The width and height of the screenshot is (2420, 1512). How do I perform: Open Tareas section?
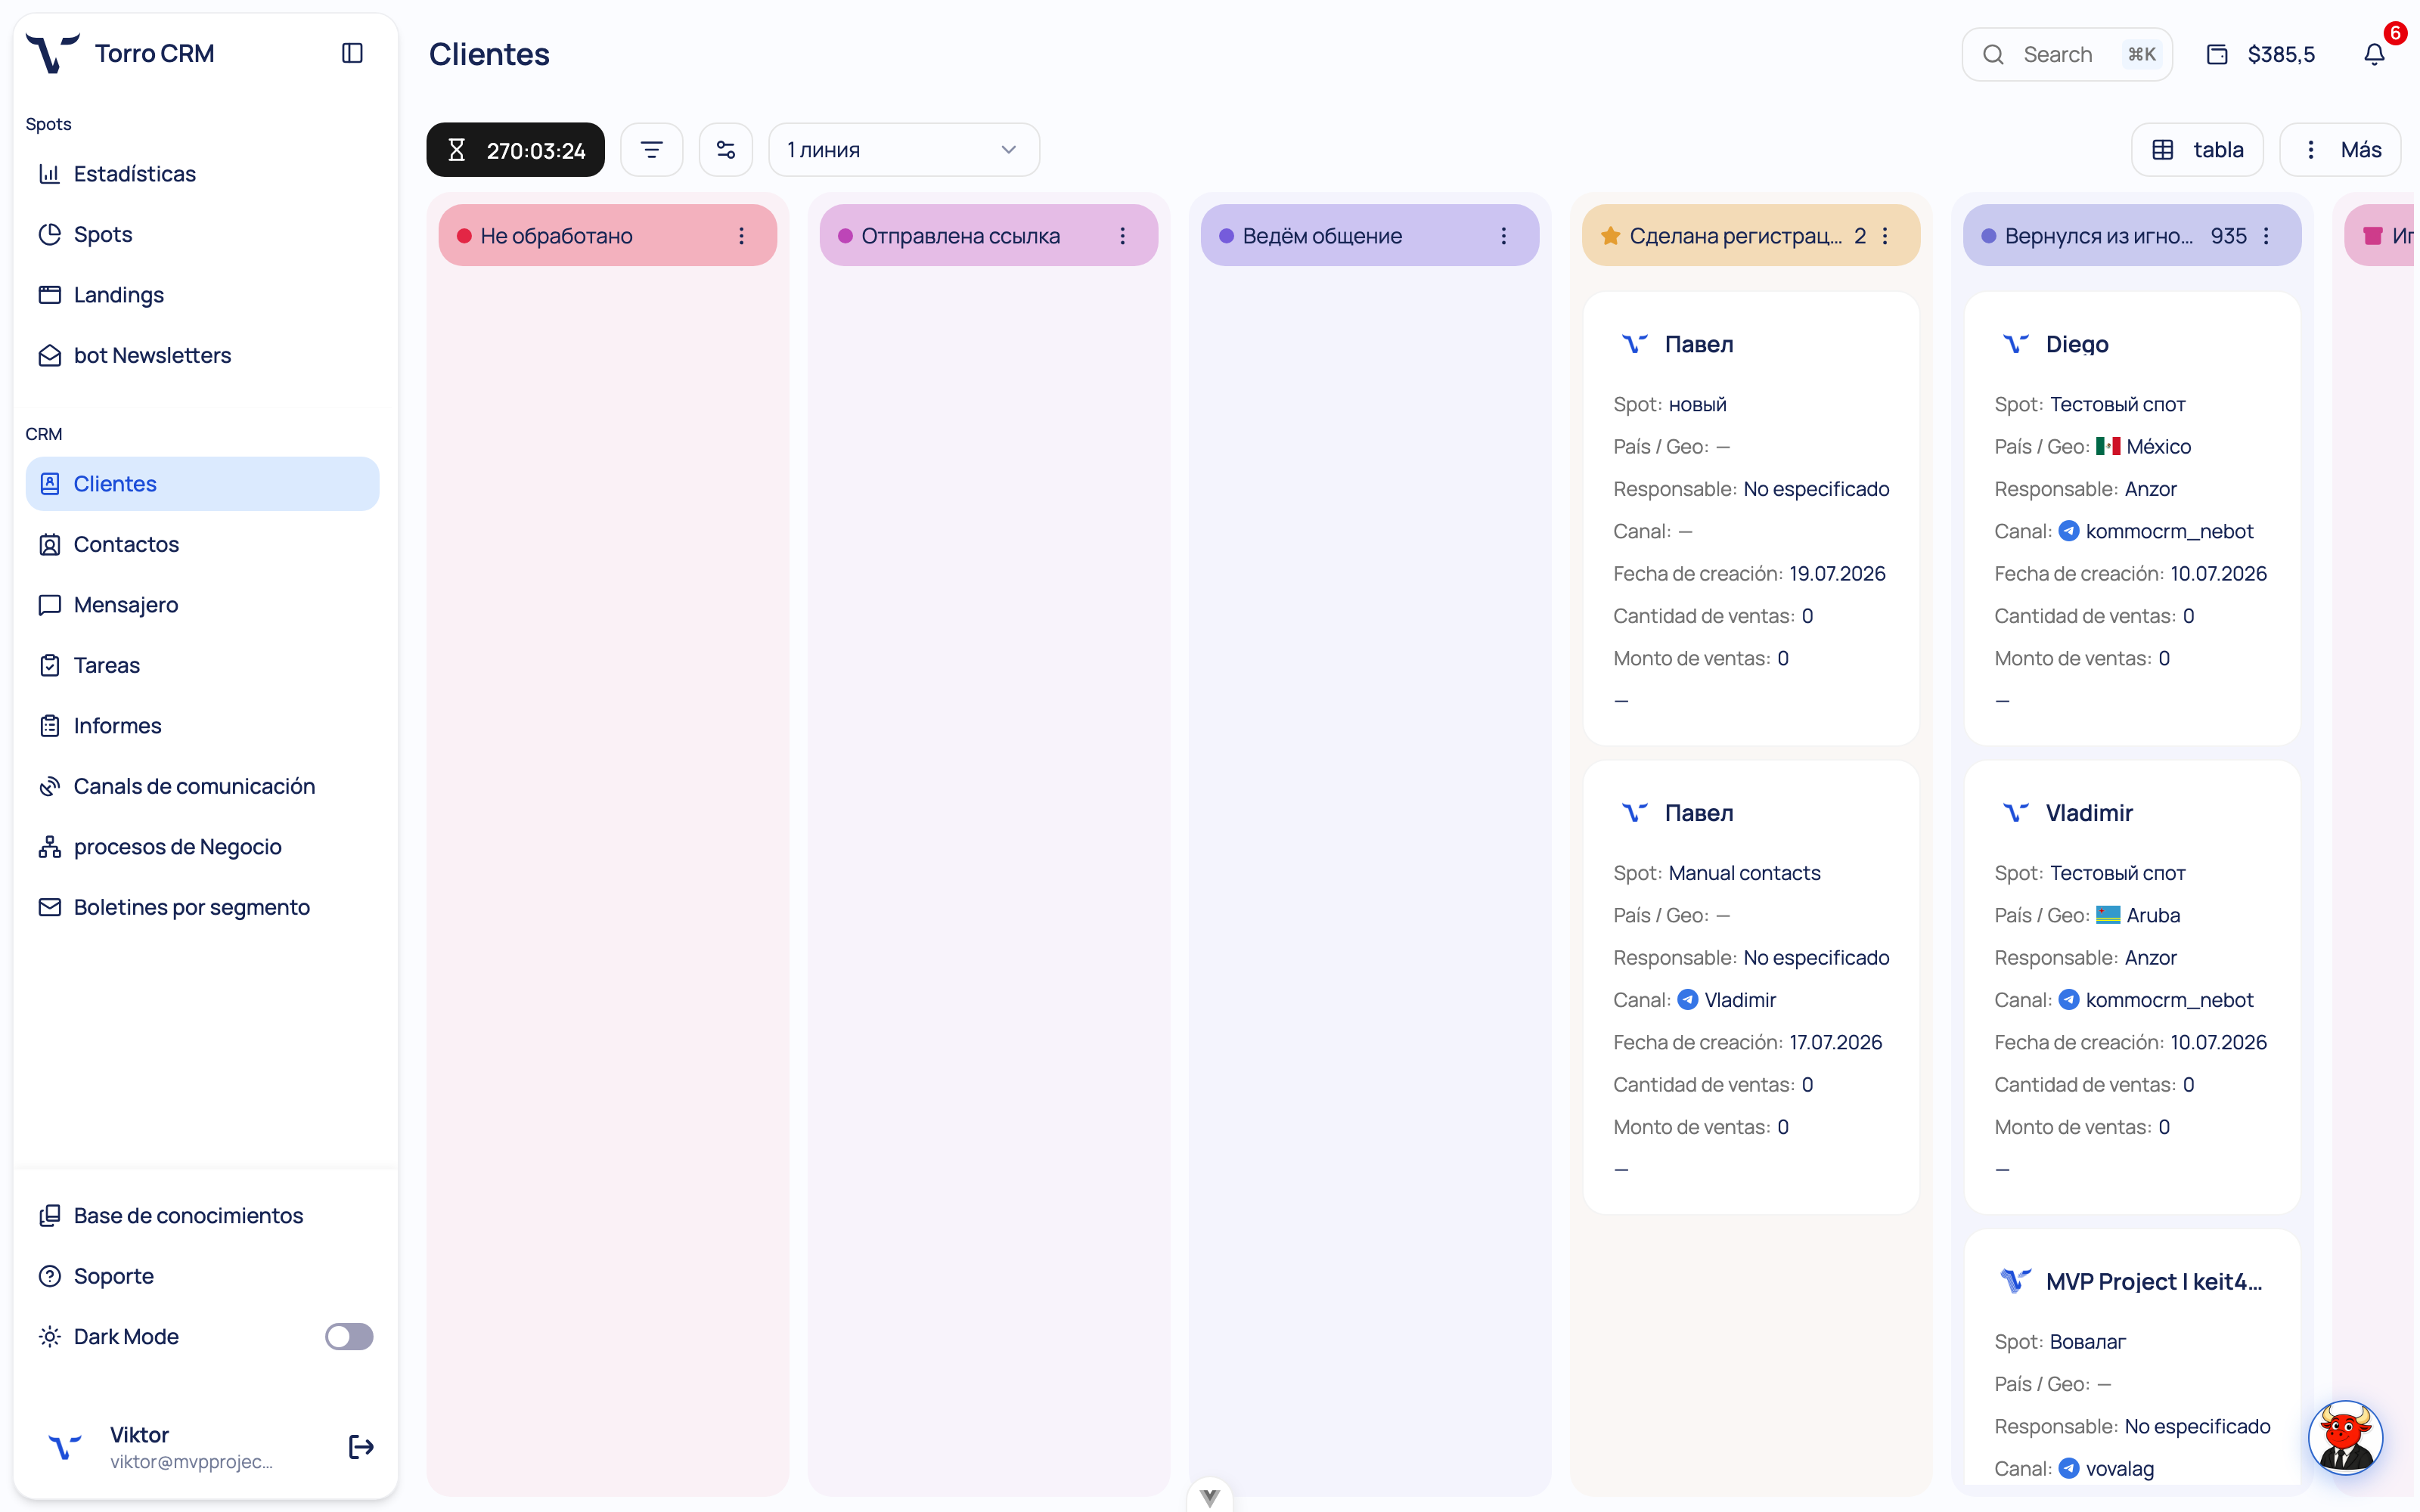(x=202, y=665)
